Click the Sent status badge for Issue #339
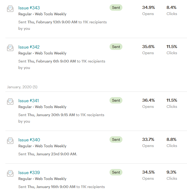Viewport: 187px width, 191px height. [x=116, y=172]
